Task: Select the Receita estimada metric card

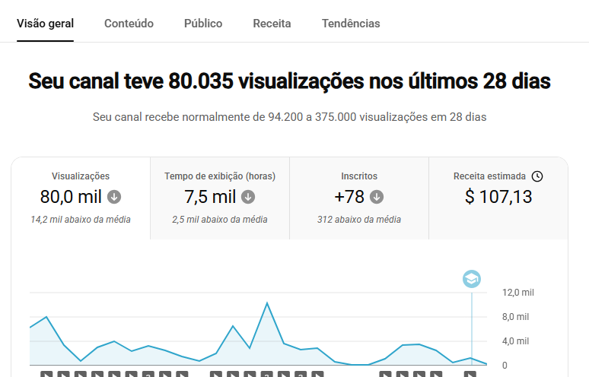Action: click(498, 198)
